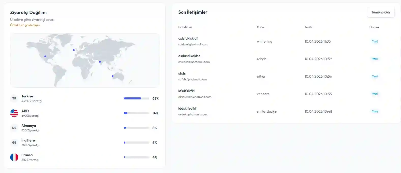The height and width of the screenshot is (173, 401).
Task: Click the Gönderen column header
Action: pyautogui.click(x=185, y=27)
